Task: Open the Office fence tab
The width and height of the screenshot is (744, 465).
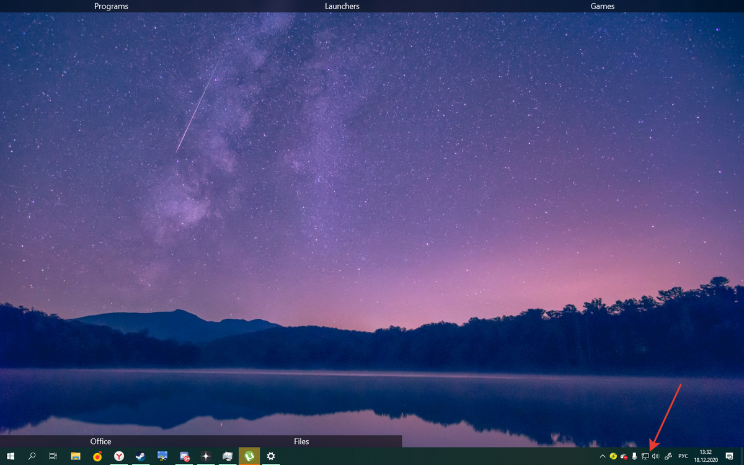Action: [100, 441]
